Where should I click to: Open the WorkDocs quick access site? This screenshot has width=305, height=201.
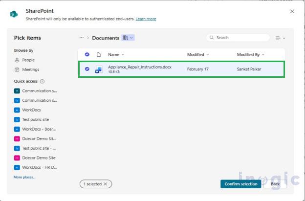pos(27,110)
